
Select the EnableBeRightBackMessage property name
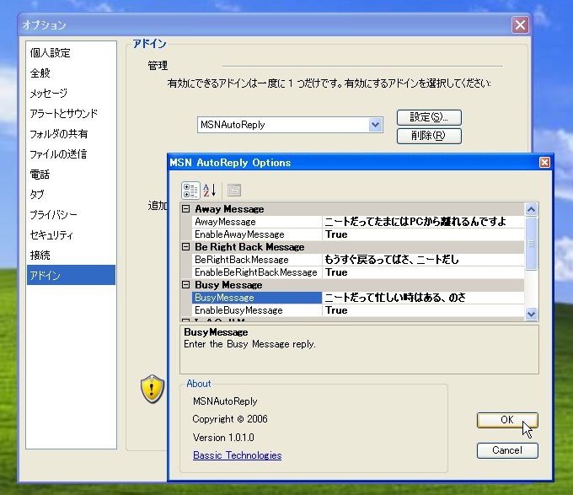(x=256, y=272)
